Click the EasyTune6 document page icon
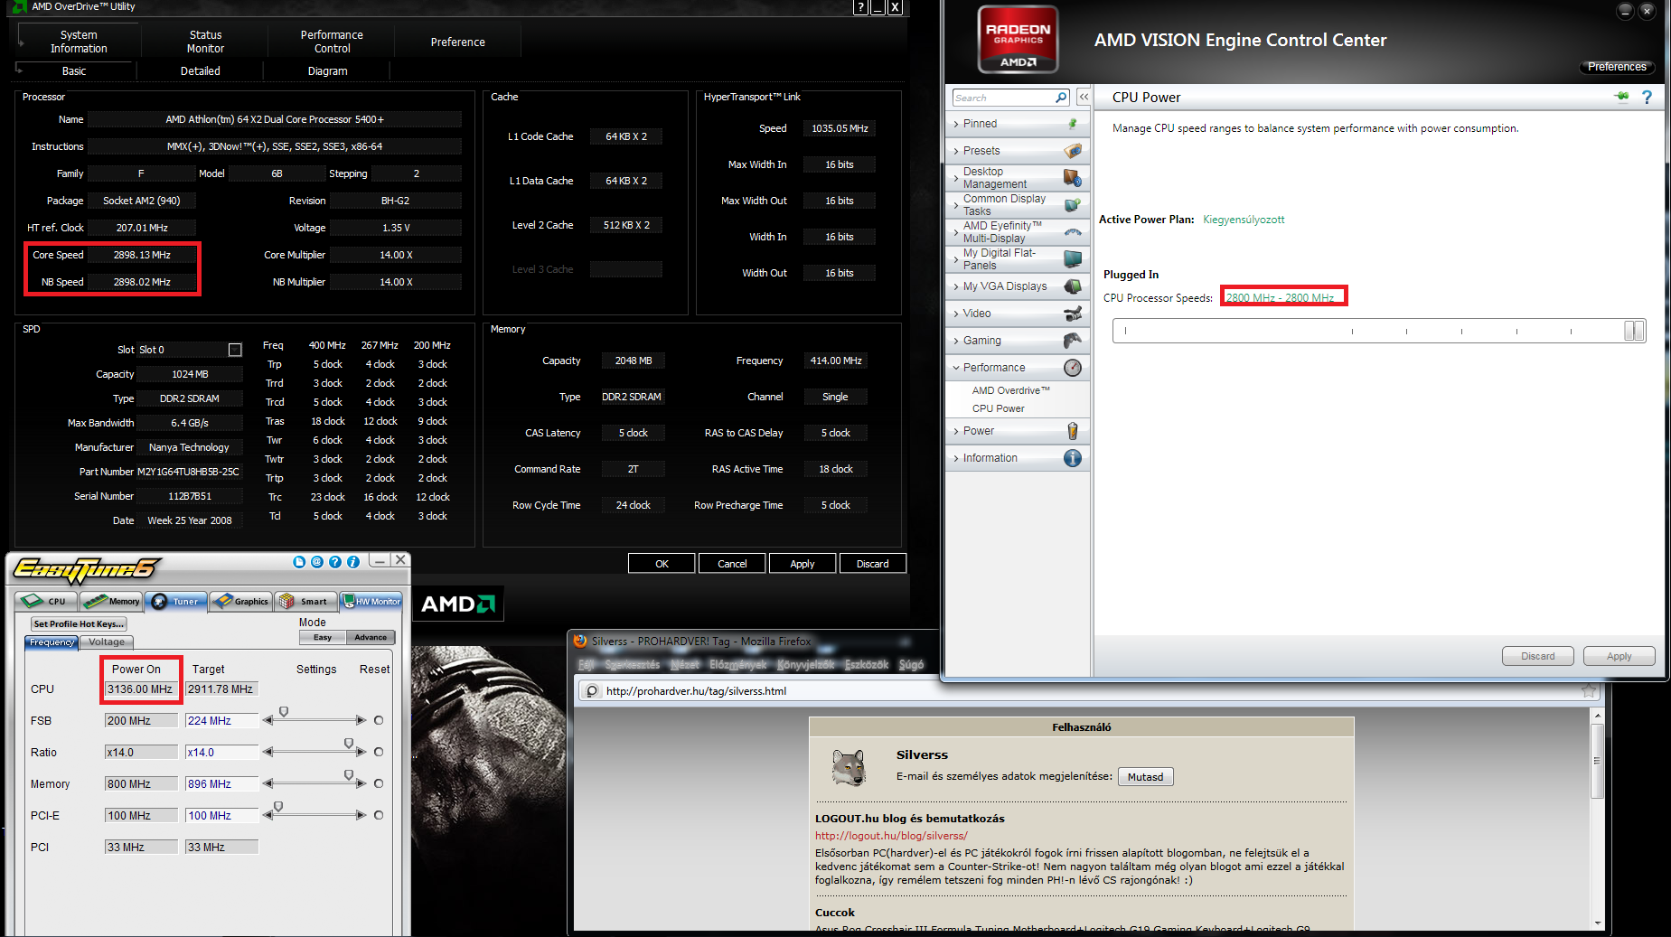 tap(299, 562)
